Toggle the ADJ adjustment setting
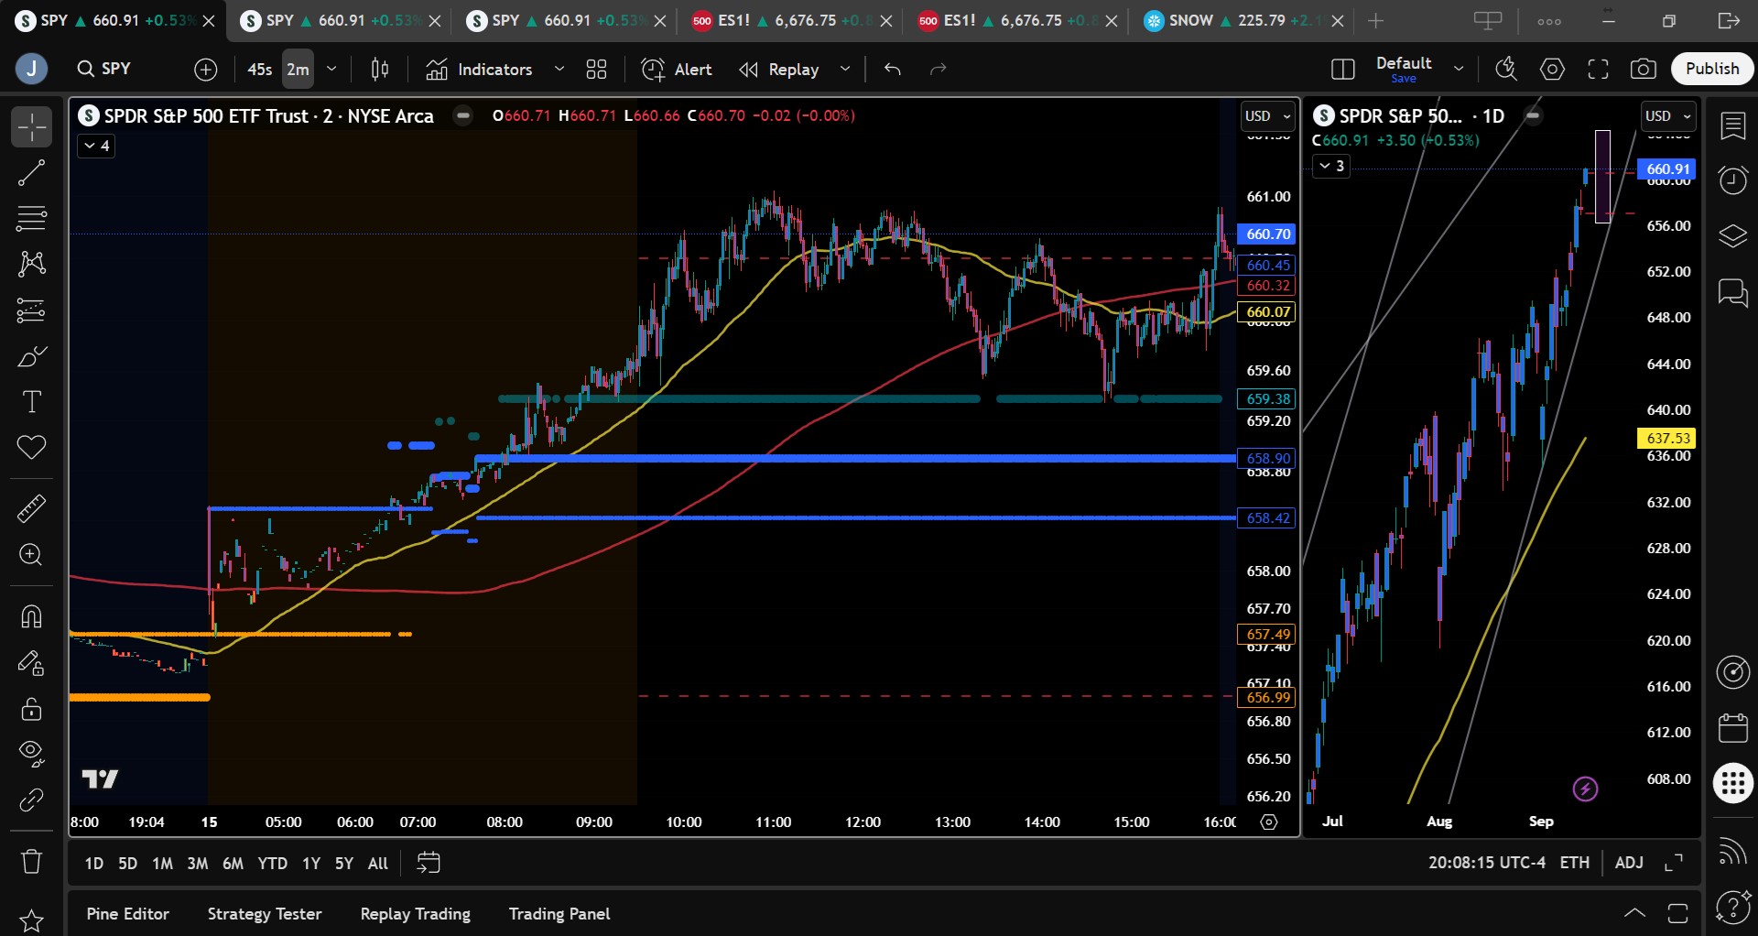Screen dimensions: 1758x936 [1629, 863]
